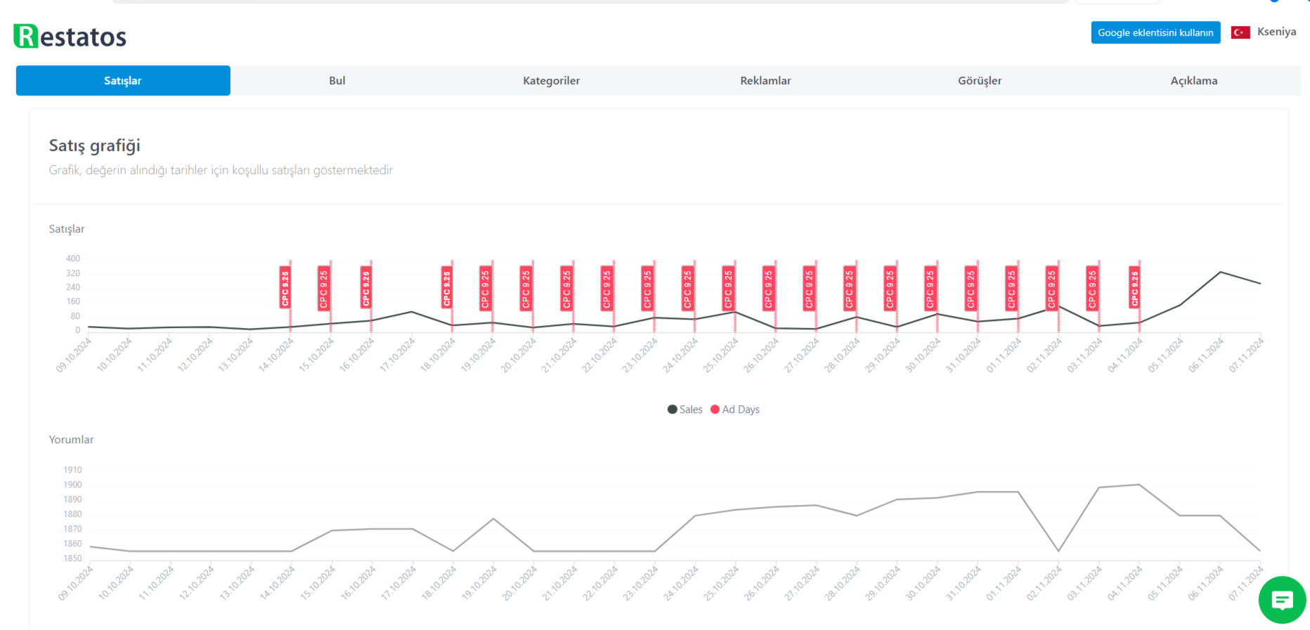1310x630 pixels.
Task: Go to the Görüşler tab
Action: (x=980, y=81)
